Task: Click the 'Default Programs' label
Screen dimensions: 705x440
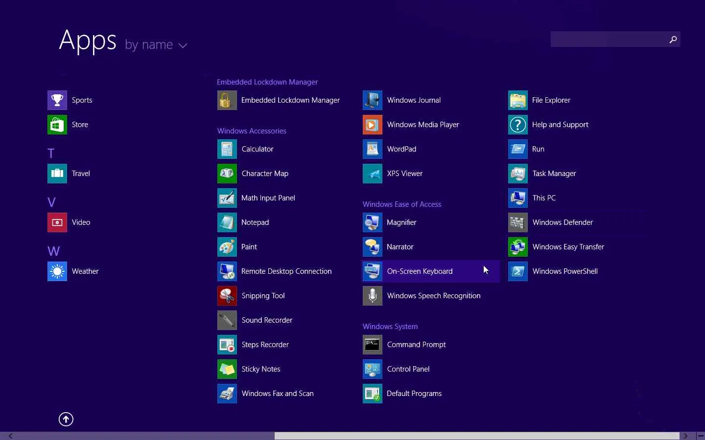Action: (x=414, y=394)
